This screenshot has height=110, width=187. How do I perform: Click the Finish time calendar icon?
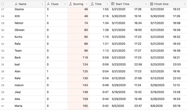pos(151,4)
